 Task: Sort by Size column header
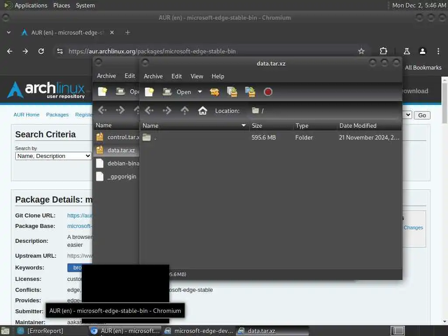tap(271, 126)
